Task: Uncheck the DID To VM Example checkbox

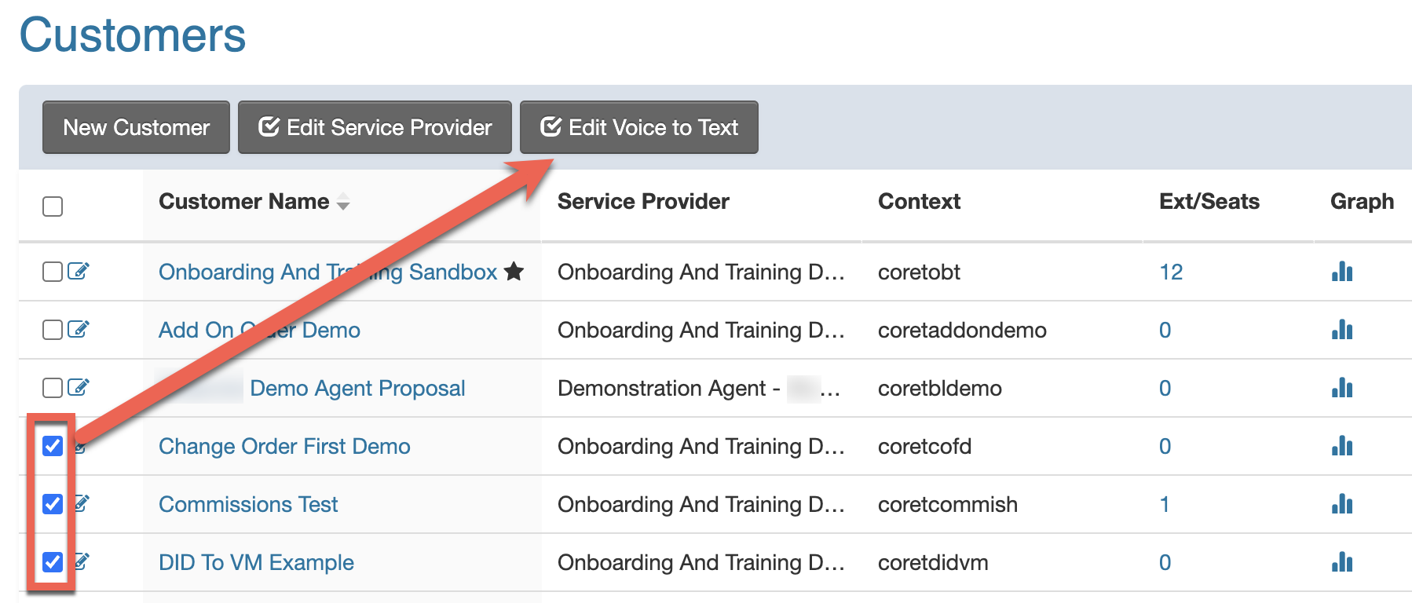Action: 53,562
